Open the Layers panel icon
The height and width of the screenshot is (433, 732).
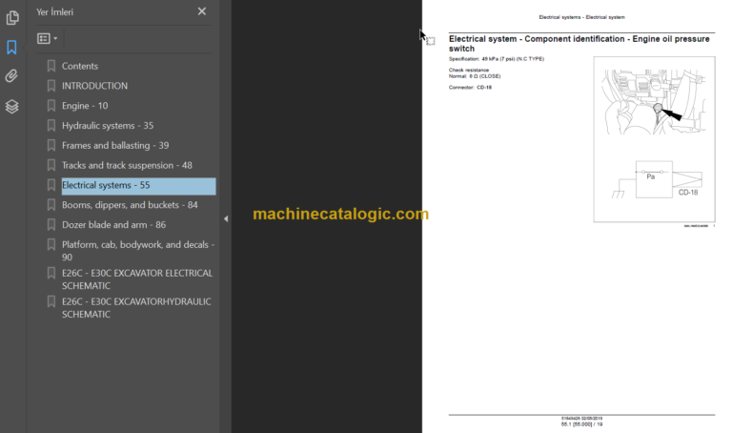click(x=11, y=107)
